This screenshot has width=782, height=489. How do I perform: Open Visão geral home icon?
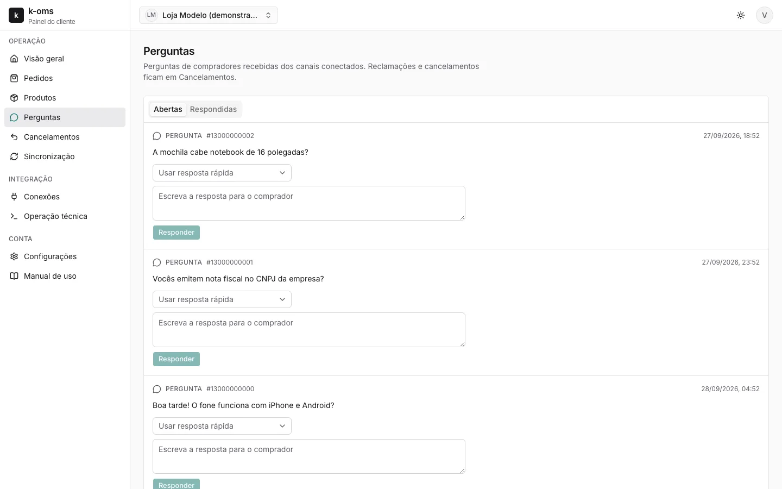(x=14, y=59)
